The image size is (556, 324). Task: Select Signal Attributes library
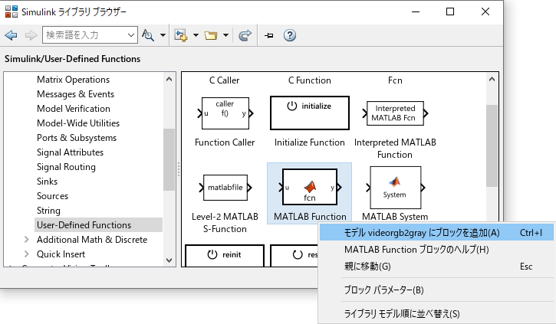71,152
